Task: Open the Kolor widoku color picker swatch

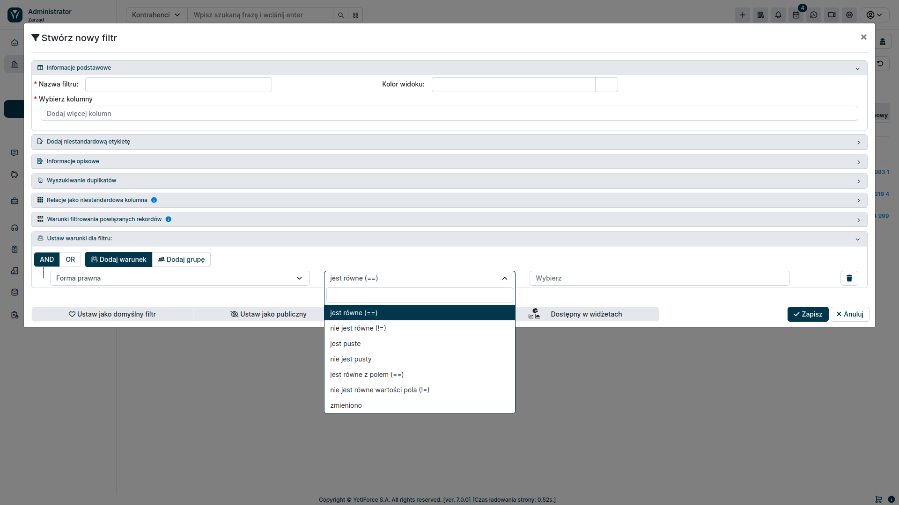Action: point(606,85)
